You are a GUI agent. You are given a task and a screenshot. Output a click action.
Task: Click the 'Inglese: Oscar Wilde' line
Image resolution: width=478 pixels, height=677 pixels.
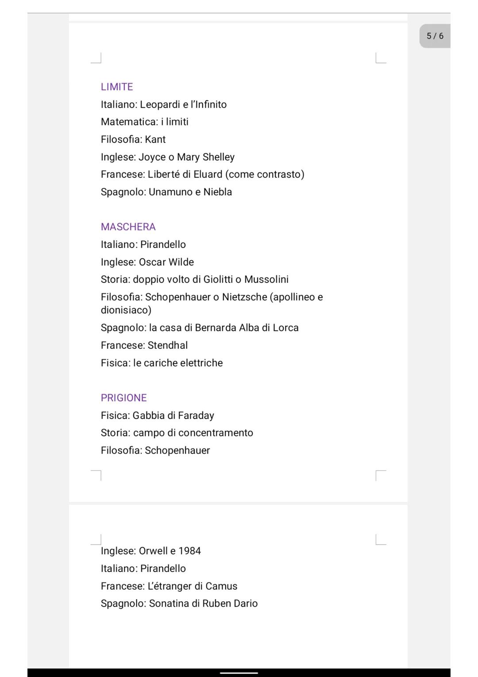(x=147, y=262)
